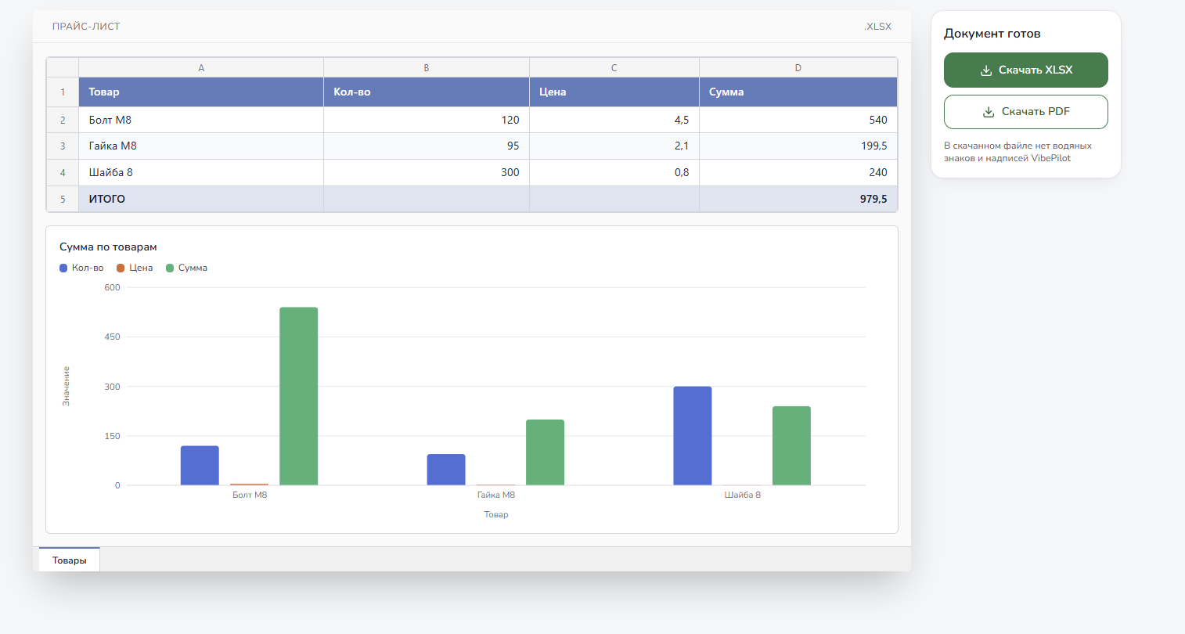The width and height of the screenshot is (1185, 634).
Task: Select row 5 header number
Action: (x=63, y=199)
